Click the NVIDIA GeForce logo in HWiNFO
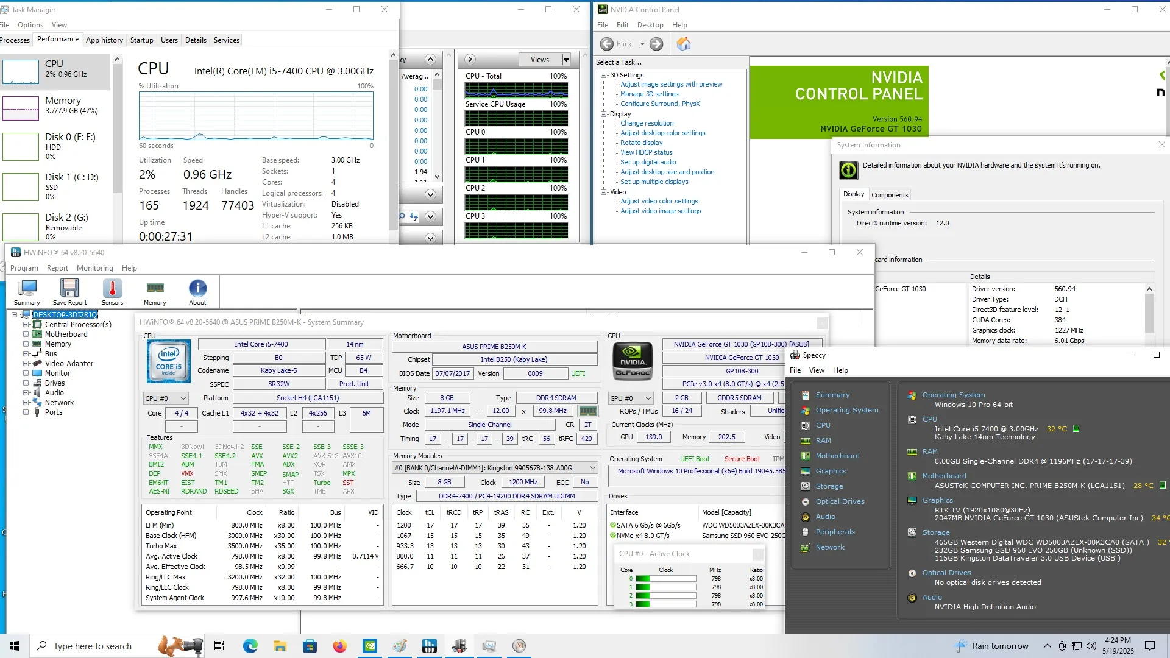The height and width of the screenshot is (658, 1170). pos(633,361)
